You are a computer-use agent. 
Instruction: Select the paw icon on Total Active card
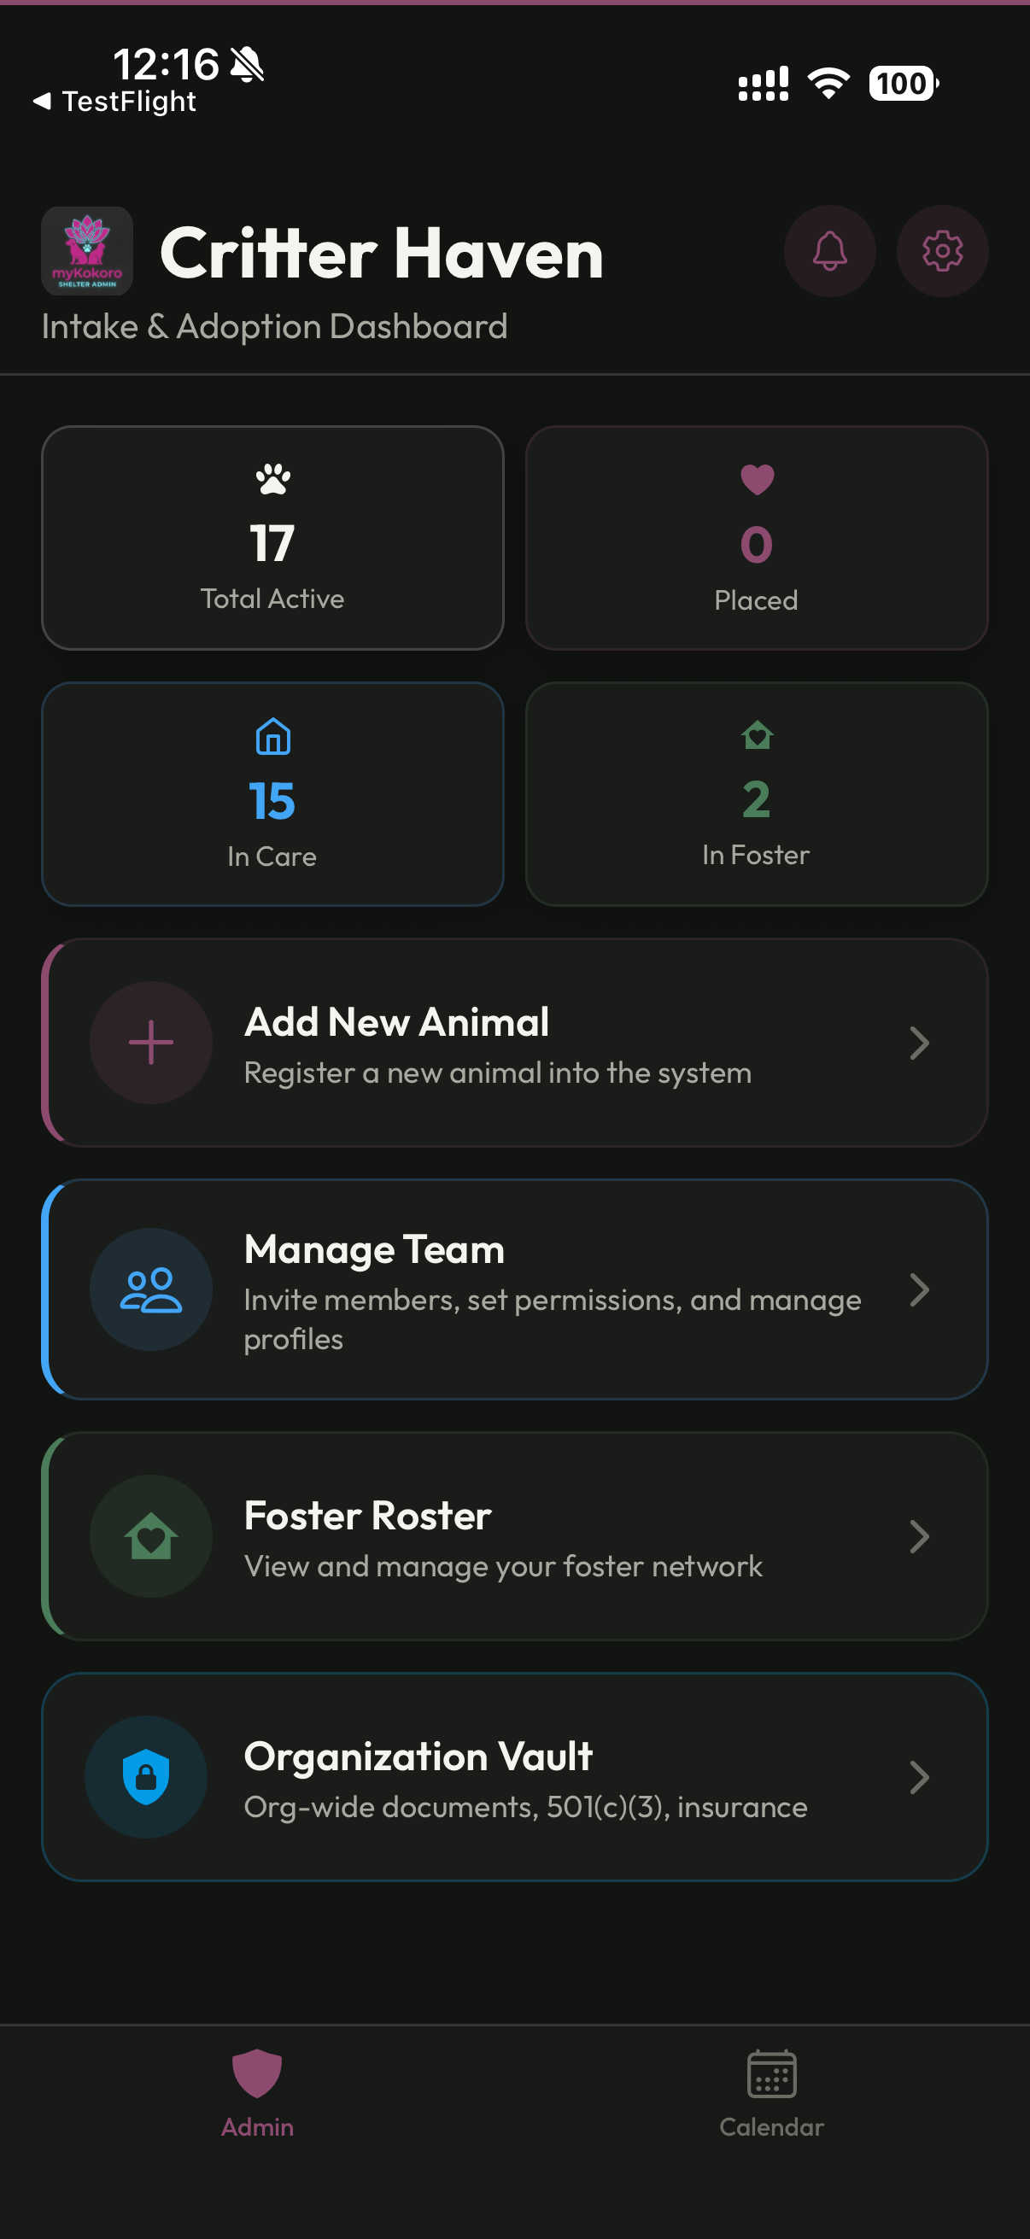272,481
